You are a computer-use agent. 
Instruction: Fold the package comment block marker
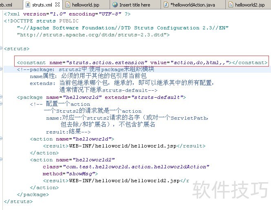(2, 69)
